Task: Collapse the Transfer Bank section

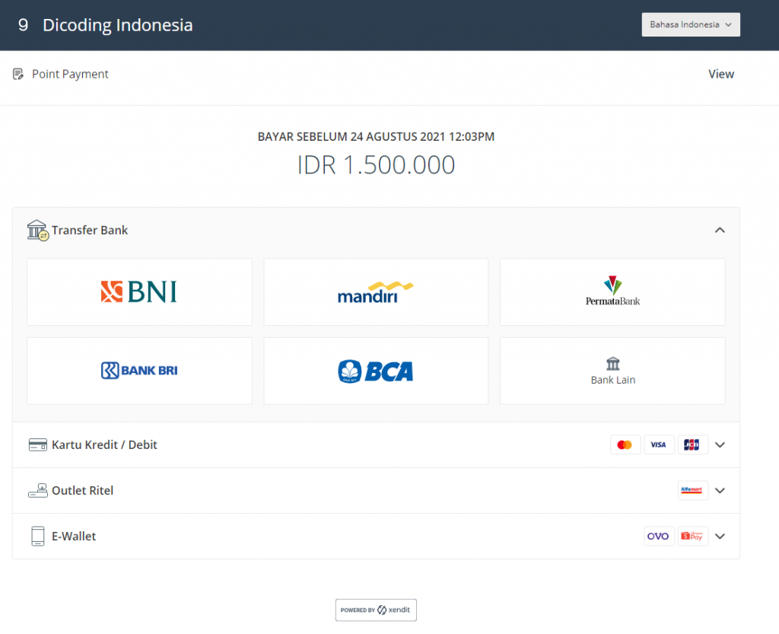Action: tap(720, 229)
